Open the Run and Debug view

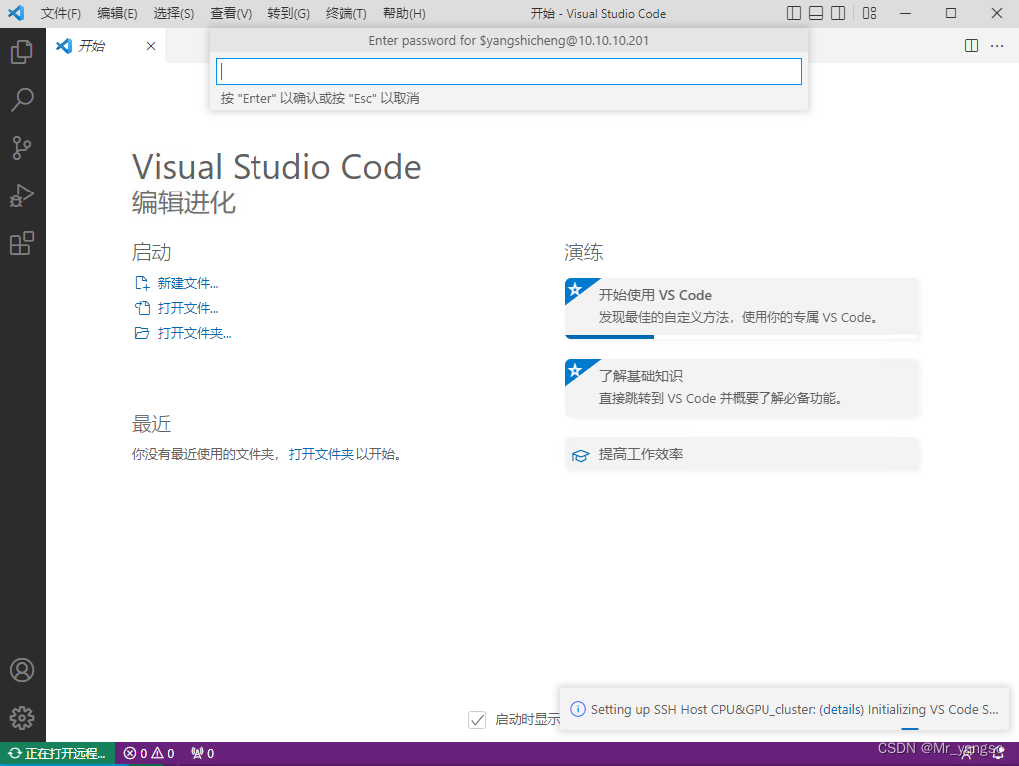pos(22,195)
